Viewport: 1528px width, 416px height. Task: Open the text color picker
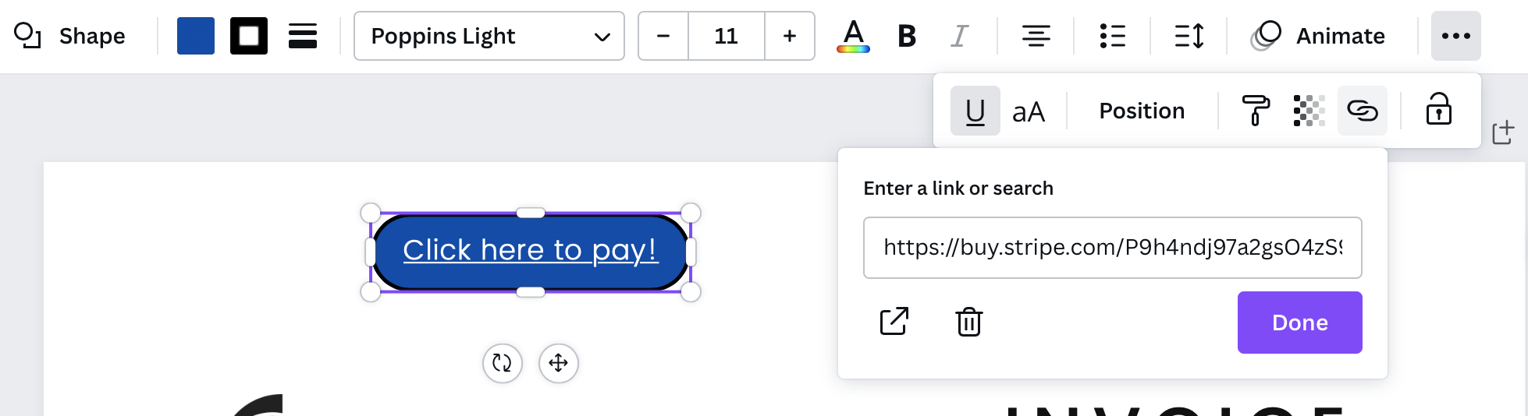[853, 36]
